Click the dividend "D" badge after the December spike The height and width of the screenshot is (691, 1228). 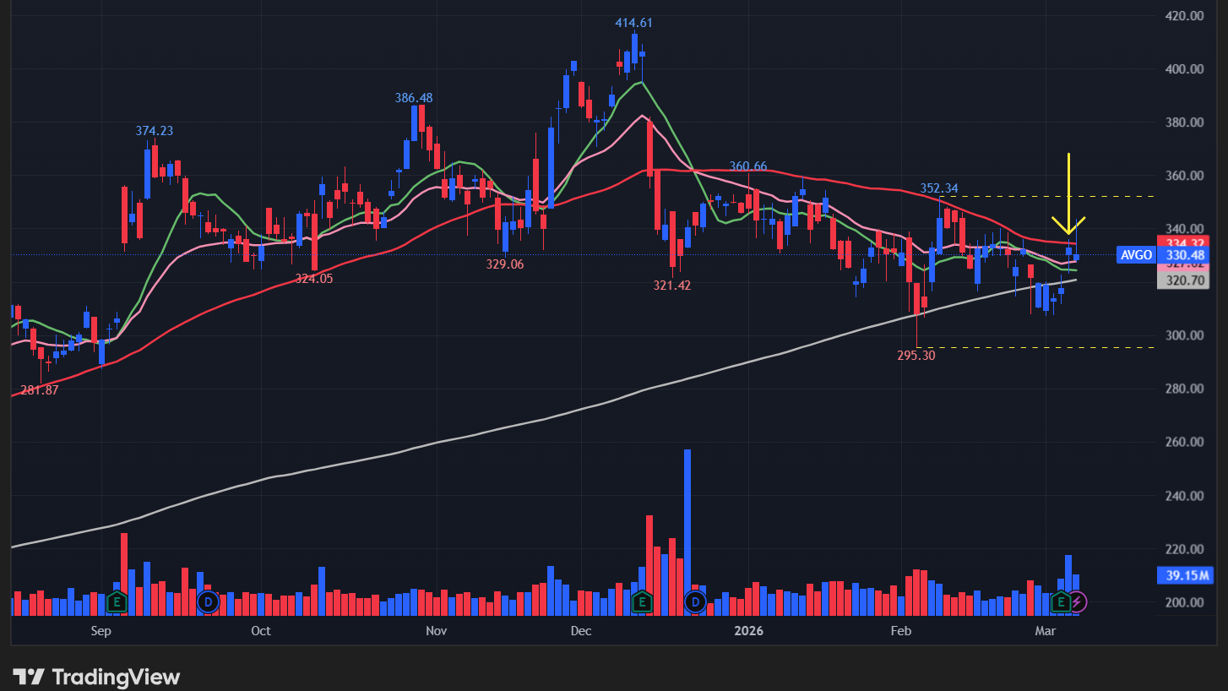coord(695,602)
